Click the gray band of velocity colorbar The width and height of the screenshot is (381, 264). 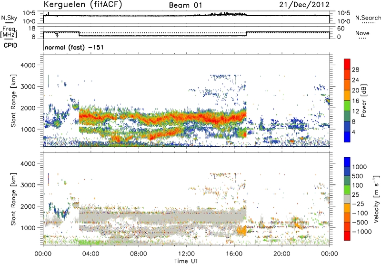click(x=347, y=199)
